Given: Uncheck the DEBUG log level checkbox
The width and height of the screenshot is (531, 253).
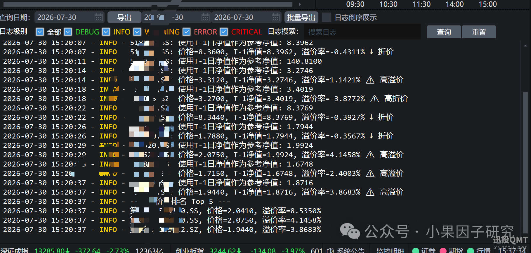Looking at the screenshot, I should 68,32.
